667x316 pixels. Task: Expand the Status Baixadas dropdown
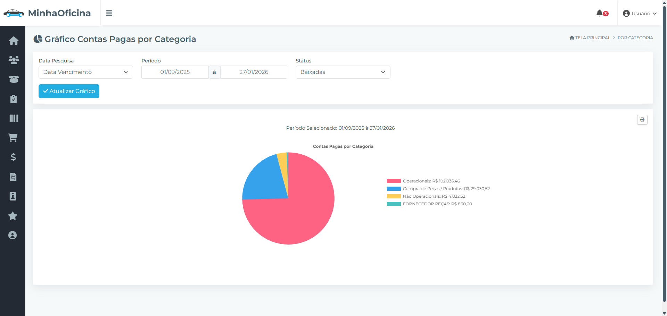coord(343,72)
